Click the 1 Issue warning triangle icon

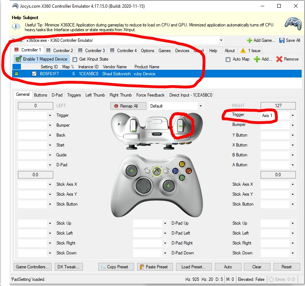(243, 50)
